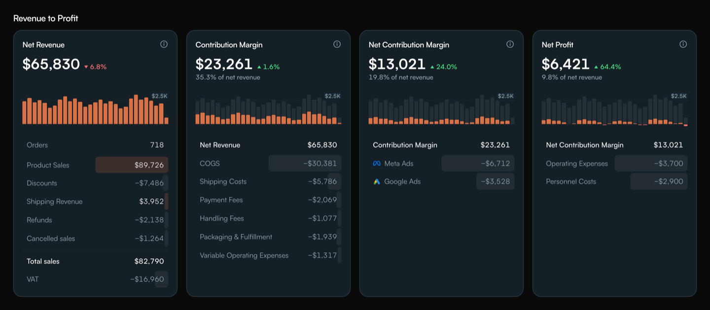Click the -$1,939 Packaging & Fulfillment value
This screenshot has height=310, width=710.
pyautogui.click(x=322, y=237)
